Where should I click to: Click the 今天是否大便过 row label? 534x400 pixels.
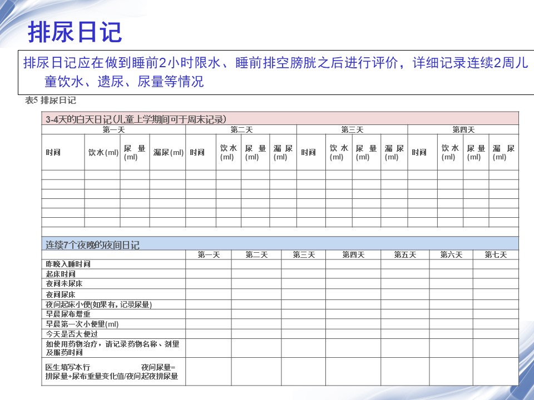point(71,334)
